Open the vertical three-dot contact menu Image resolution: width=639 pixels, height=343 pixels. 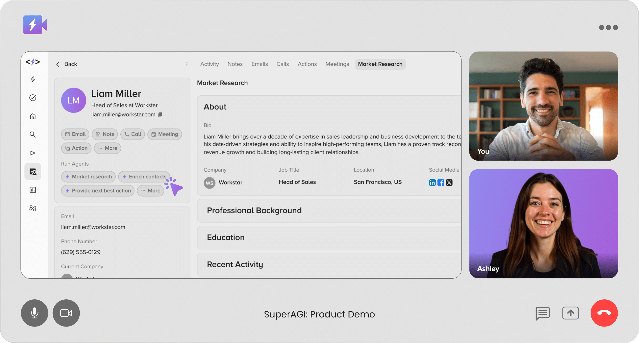click(187, 64)
